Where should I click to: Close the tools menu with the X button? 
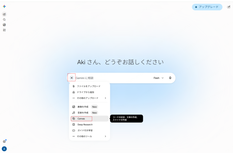pyautogui.click(x=72, y=78)
